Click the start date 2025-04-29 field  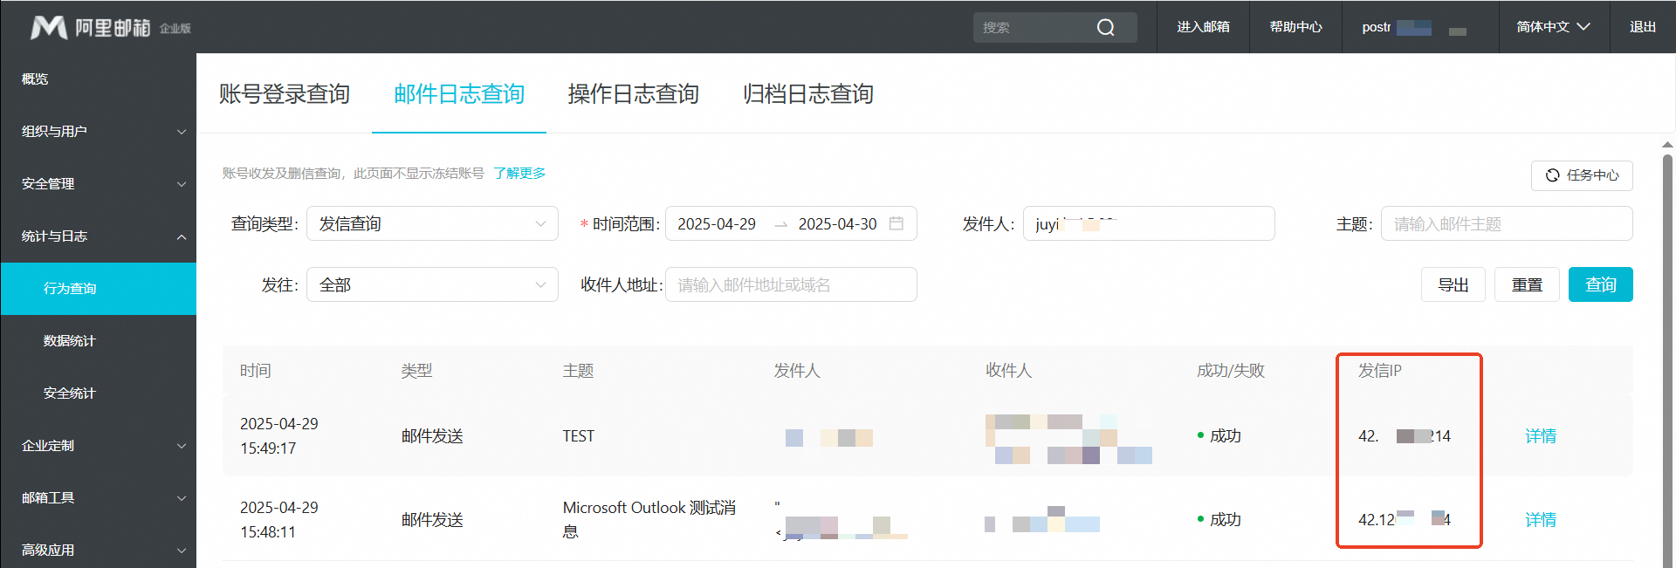point(717,224)
